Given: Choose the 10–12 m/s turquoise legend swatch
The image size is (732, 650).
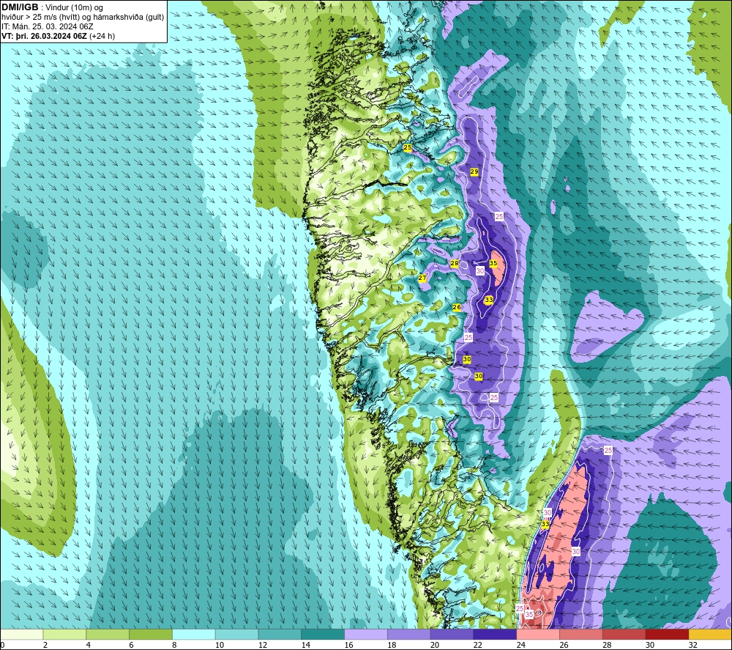Looking at the screenshot, I should click(x=236, y=634).
